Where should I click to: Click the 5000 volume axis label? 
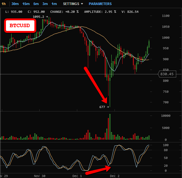(x=166, y=128)
